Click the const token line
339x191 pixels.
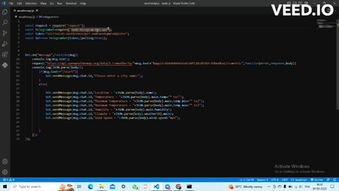tap(77, 34)
